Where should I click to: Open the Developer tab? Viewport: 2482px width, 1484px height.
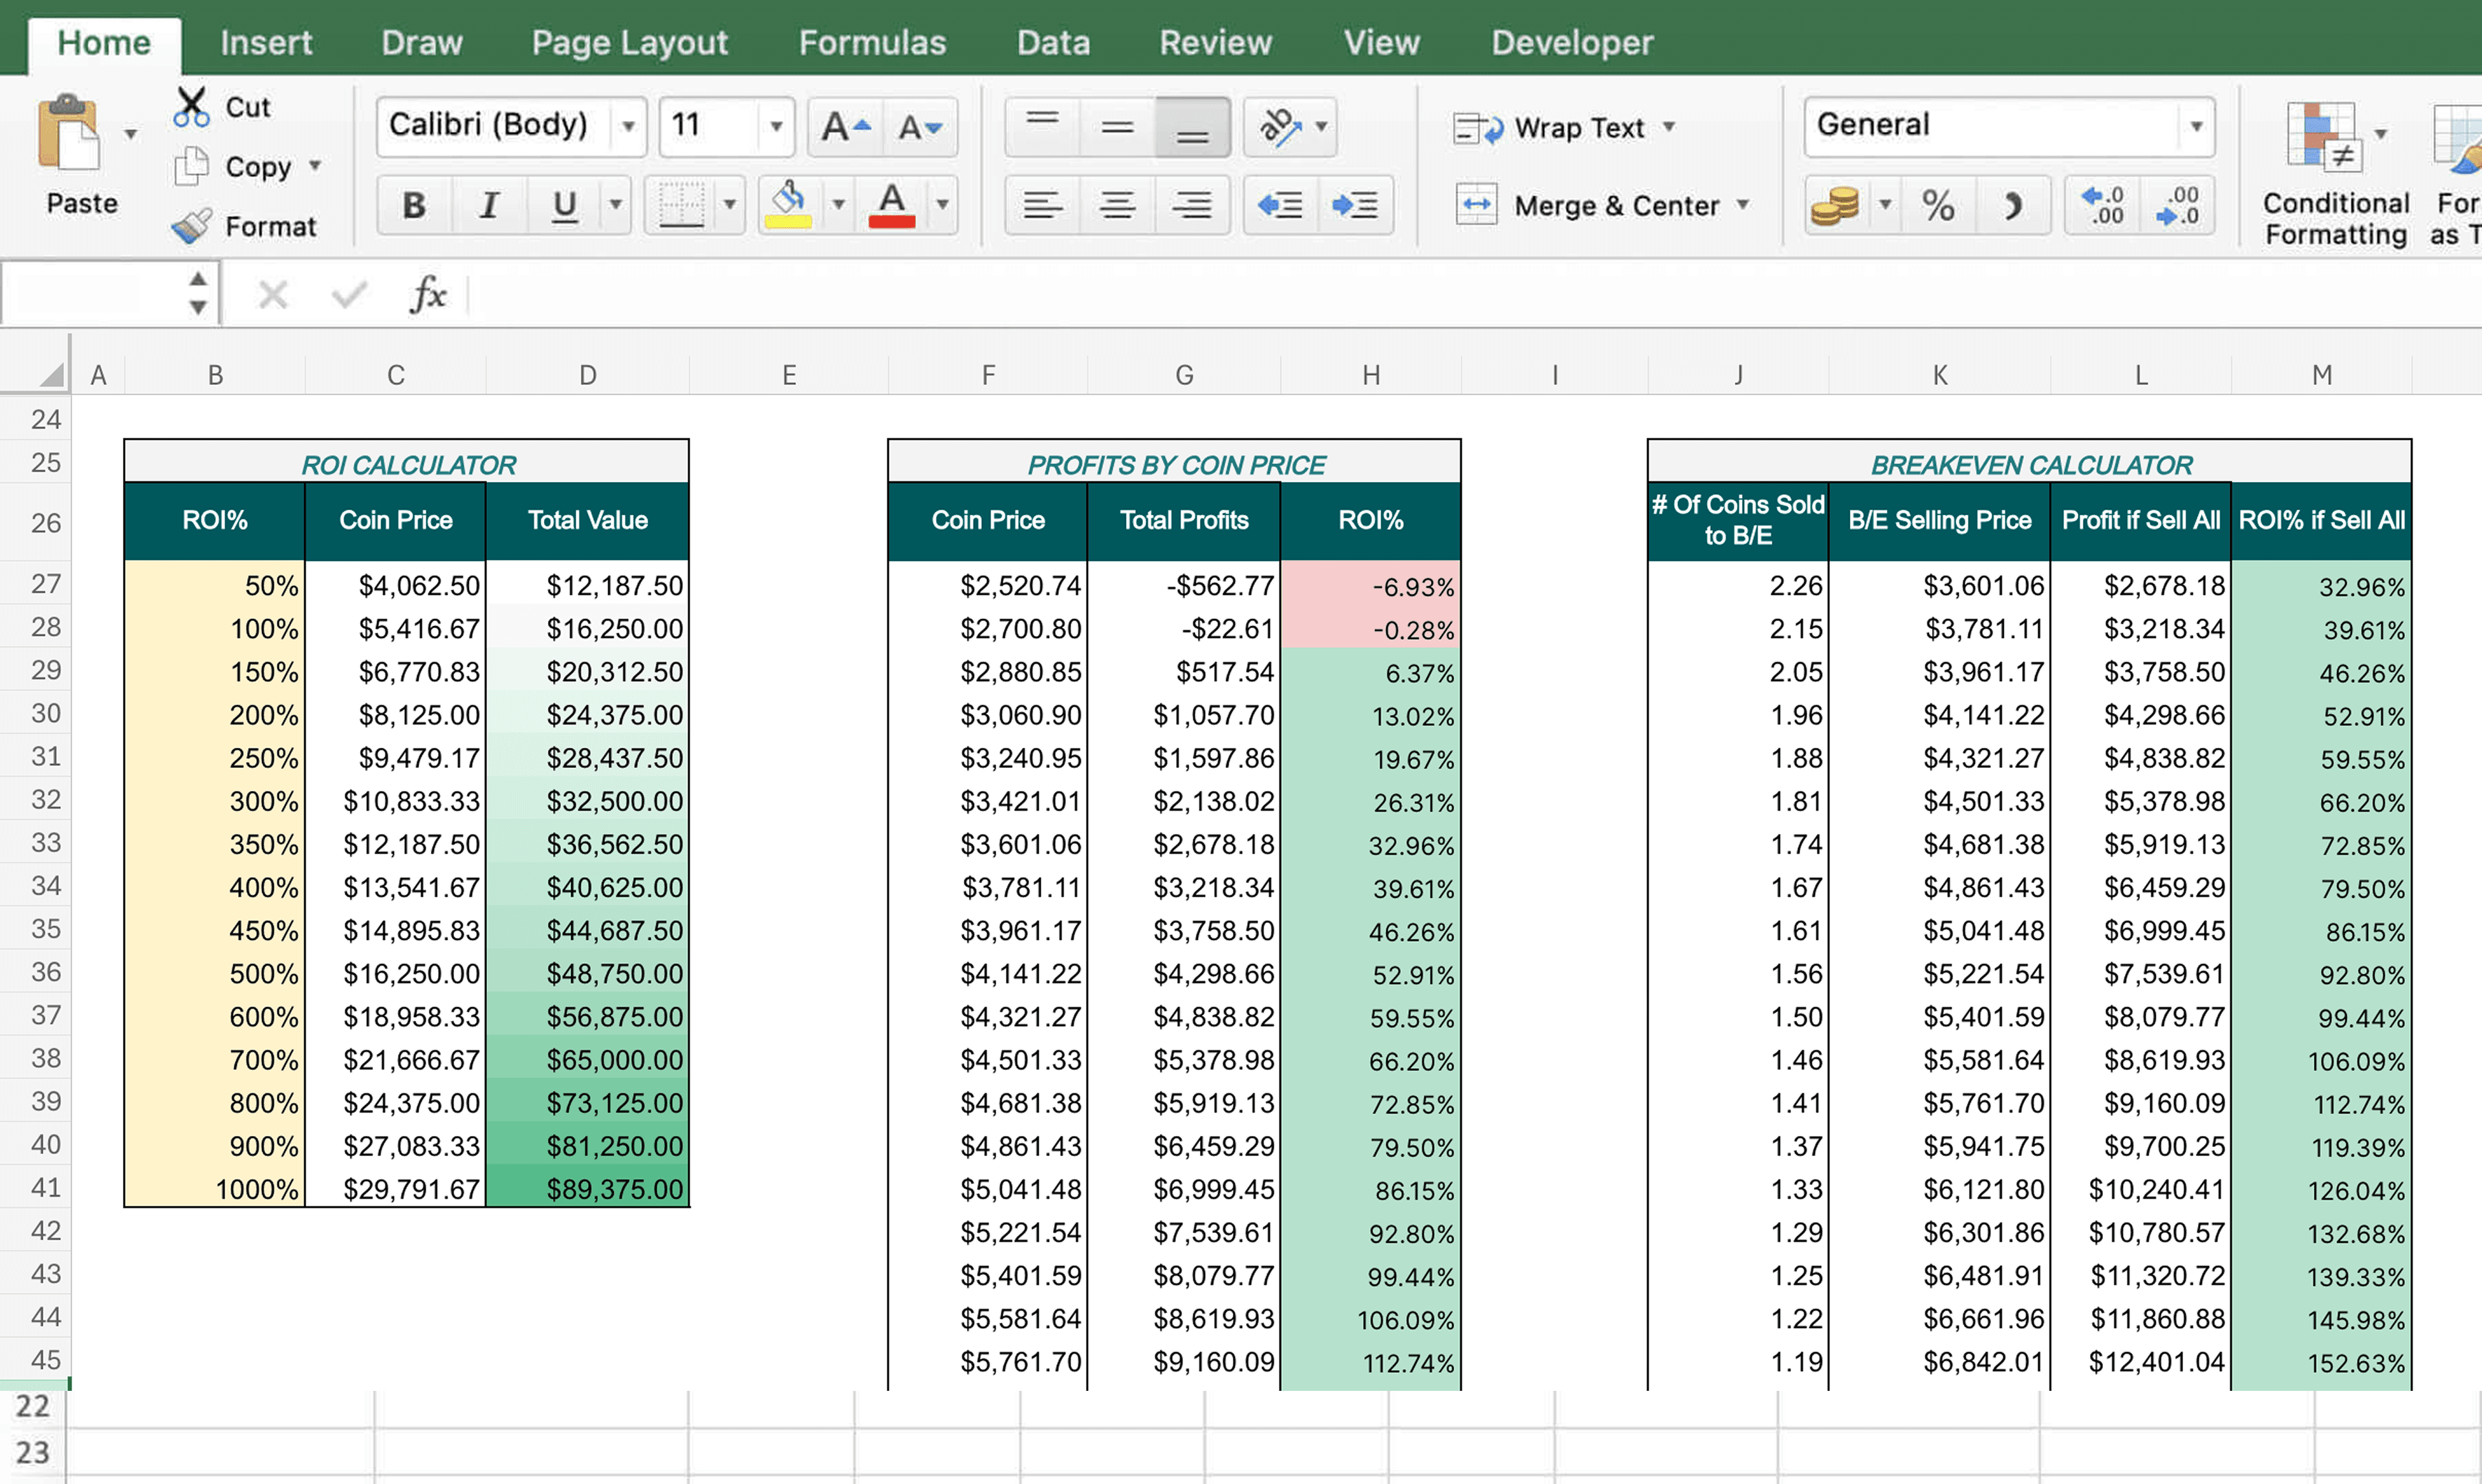(1571, 42)
